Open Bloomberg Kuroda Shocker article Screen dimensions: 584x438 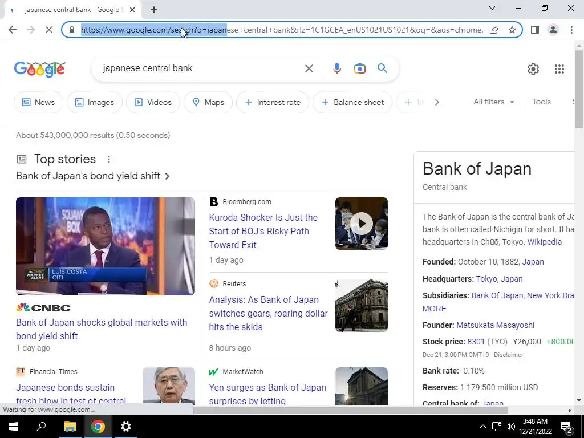(x=263, y=231)
